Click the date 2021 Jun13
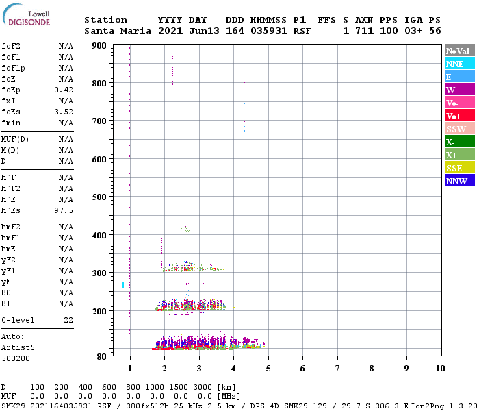Screen dimensions: 479x411 click(x=188, y=31)
